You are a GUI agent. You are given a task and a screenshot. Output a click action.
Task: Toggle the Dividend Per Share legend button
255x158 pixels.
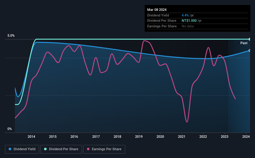(61, 149)
